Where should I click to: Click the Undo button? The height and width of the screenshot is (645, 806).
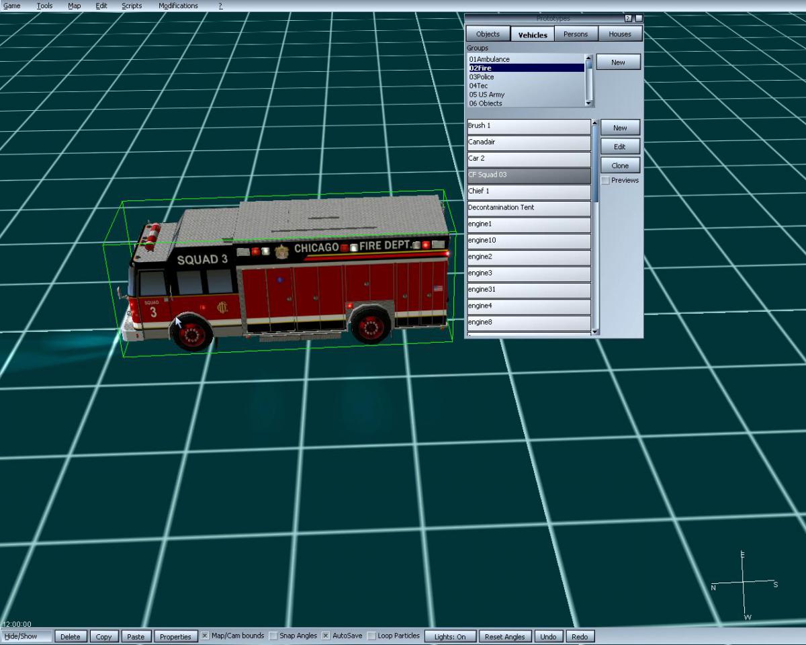pyautogui.click(x=548, y=636)
